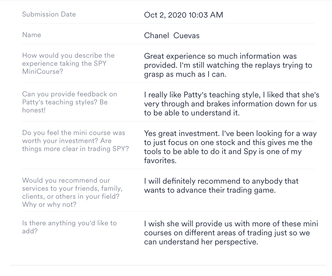The image size is (332, 276).
Task: Click the date Oct 2, 2020
Action: tap(165, 15)
